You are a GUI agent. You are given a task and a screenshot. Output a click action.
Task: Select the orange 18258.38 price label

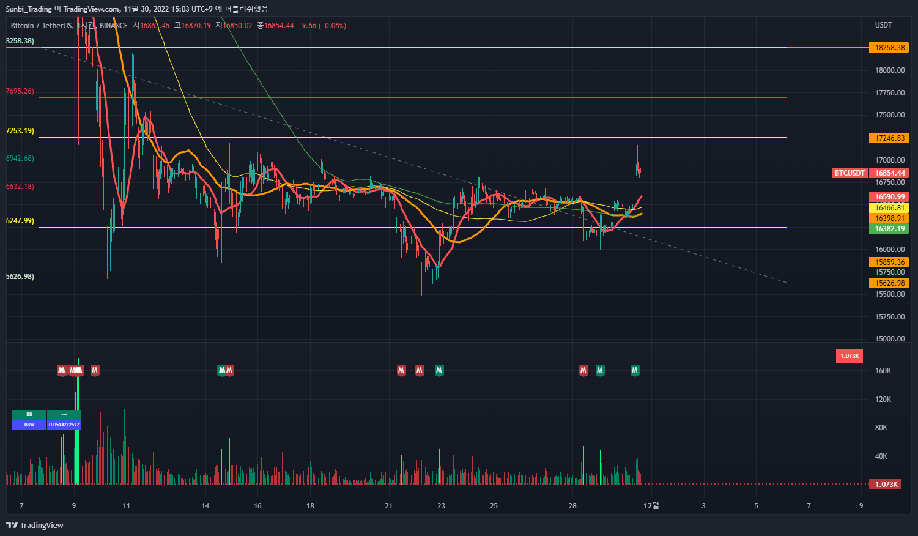click(889, 47)
